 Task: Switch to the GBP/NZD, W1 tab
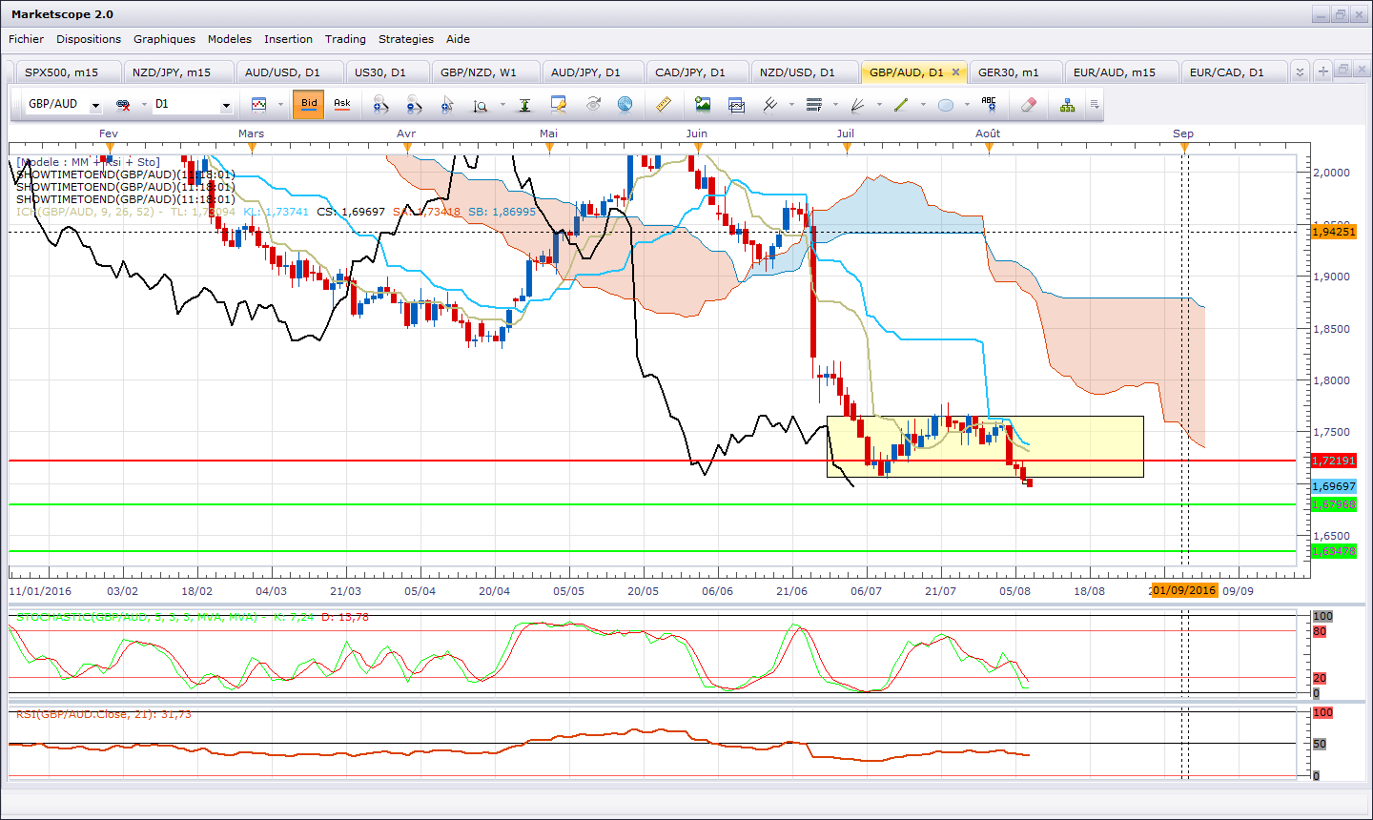coord(485,72)
